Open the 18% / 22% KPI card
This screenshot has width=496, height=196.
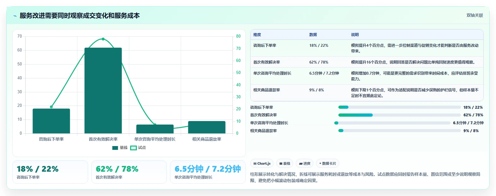click(50, 172)
